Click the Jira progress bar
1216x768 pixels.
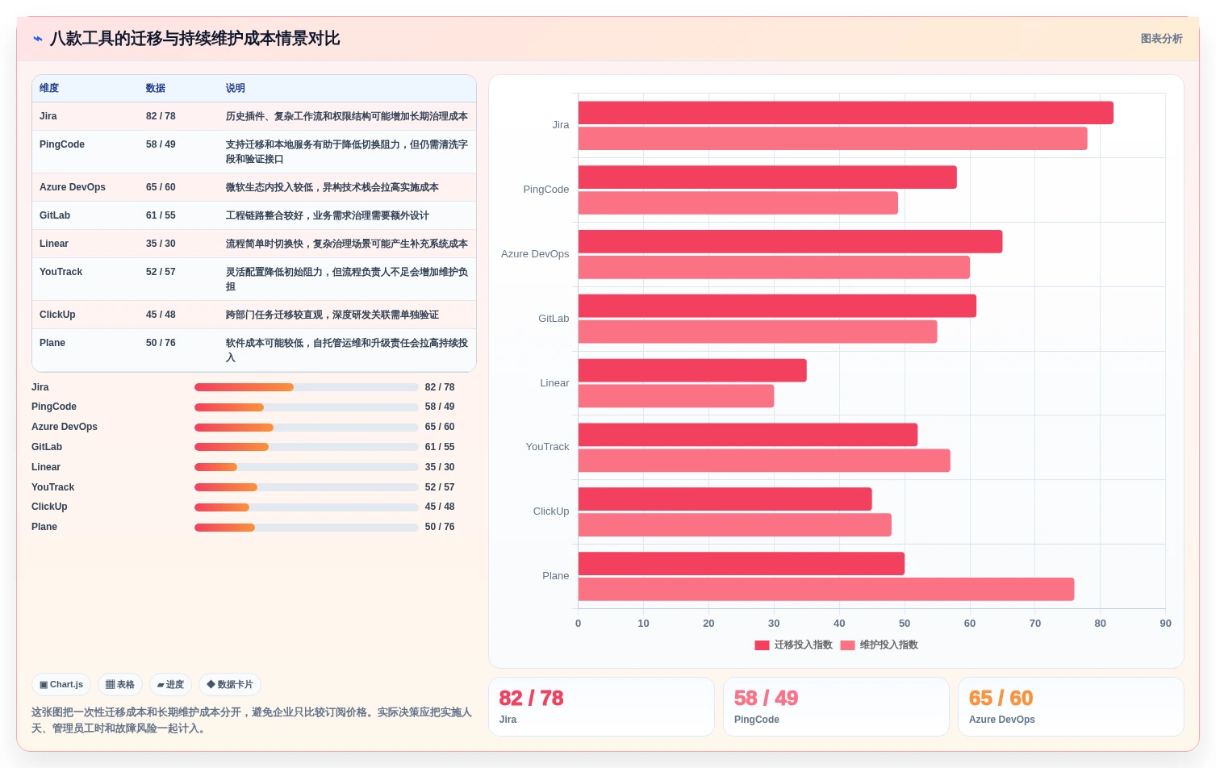click(x=307, y=387)
